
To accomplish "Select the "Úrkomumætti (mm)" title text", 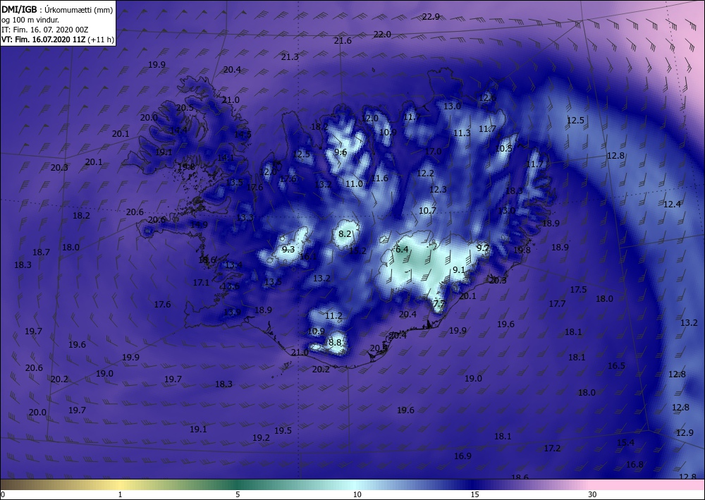I will click(x=79, y=11).
